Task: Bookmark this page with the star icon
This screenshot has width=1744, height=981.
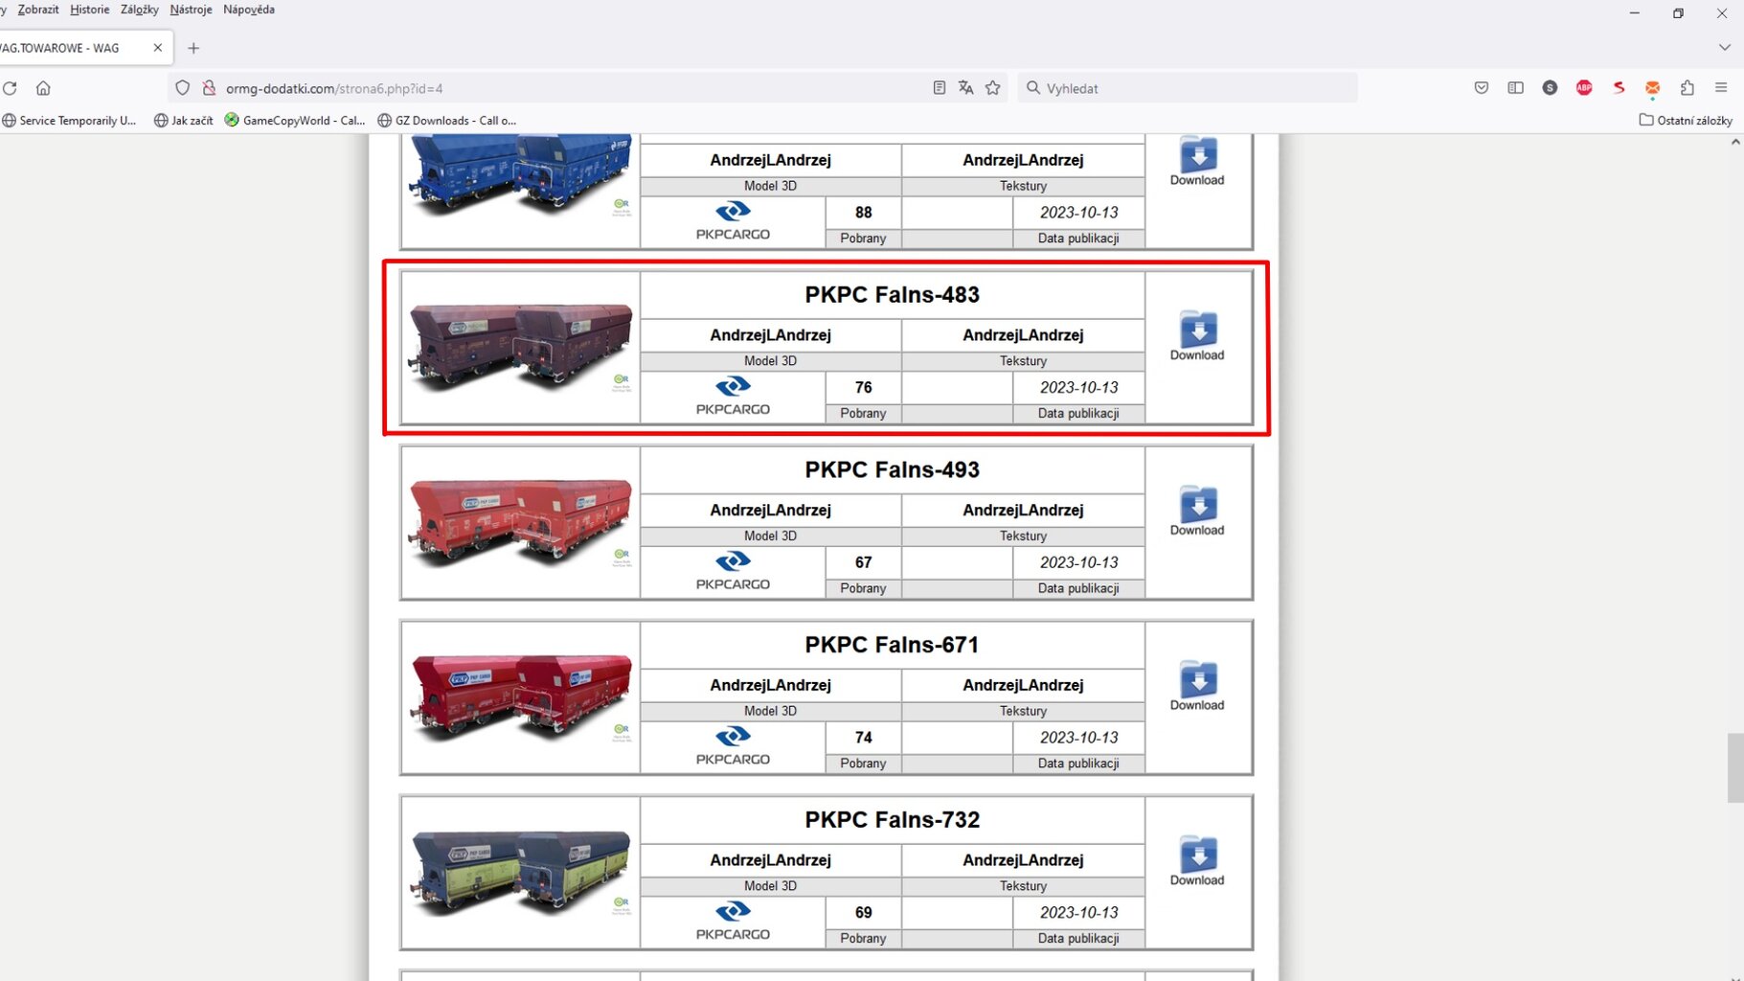Action: [x=993, y=88]
